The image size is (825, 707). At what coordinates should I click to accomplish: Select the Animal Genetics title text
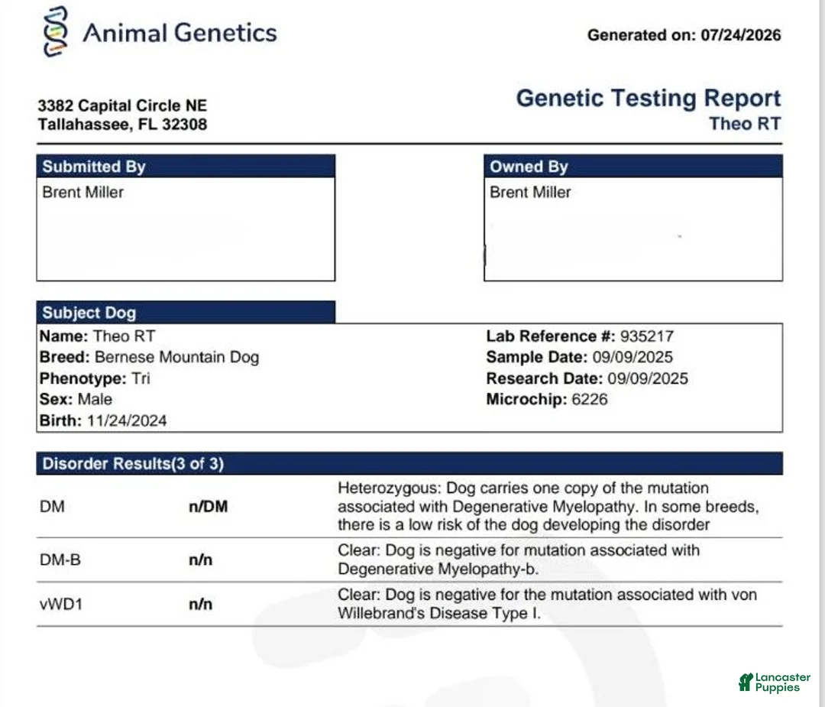click(180, 33)
